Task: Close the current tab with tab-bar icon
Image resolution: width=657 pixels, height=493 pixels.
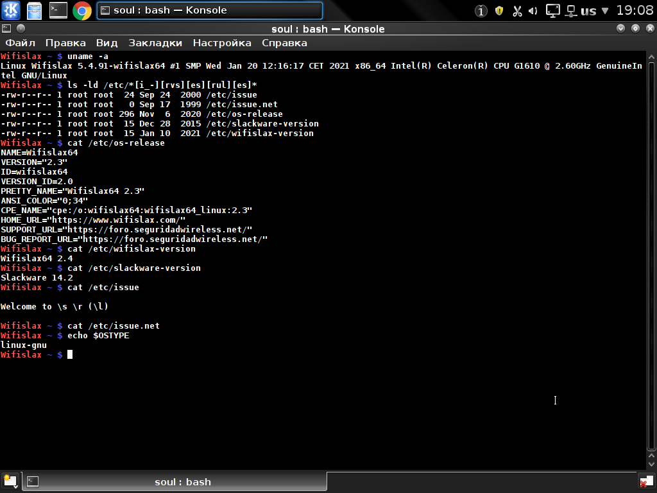Action: 647,481
